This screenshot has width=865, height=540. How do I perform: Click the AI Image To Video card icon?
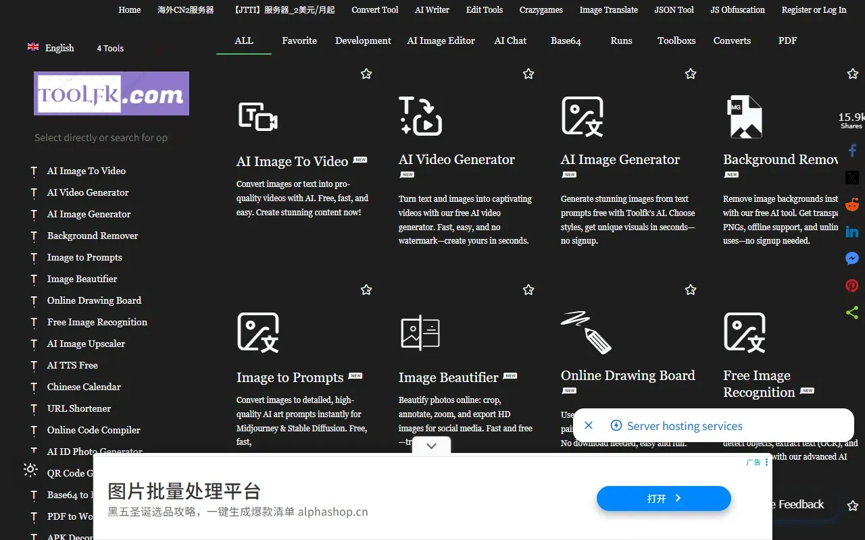tap(258, 117)
